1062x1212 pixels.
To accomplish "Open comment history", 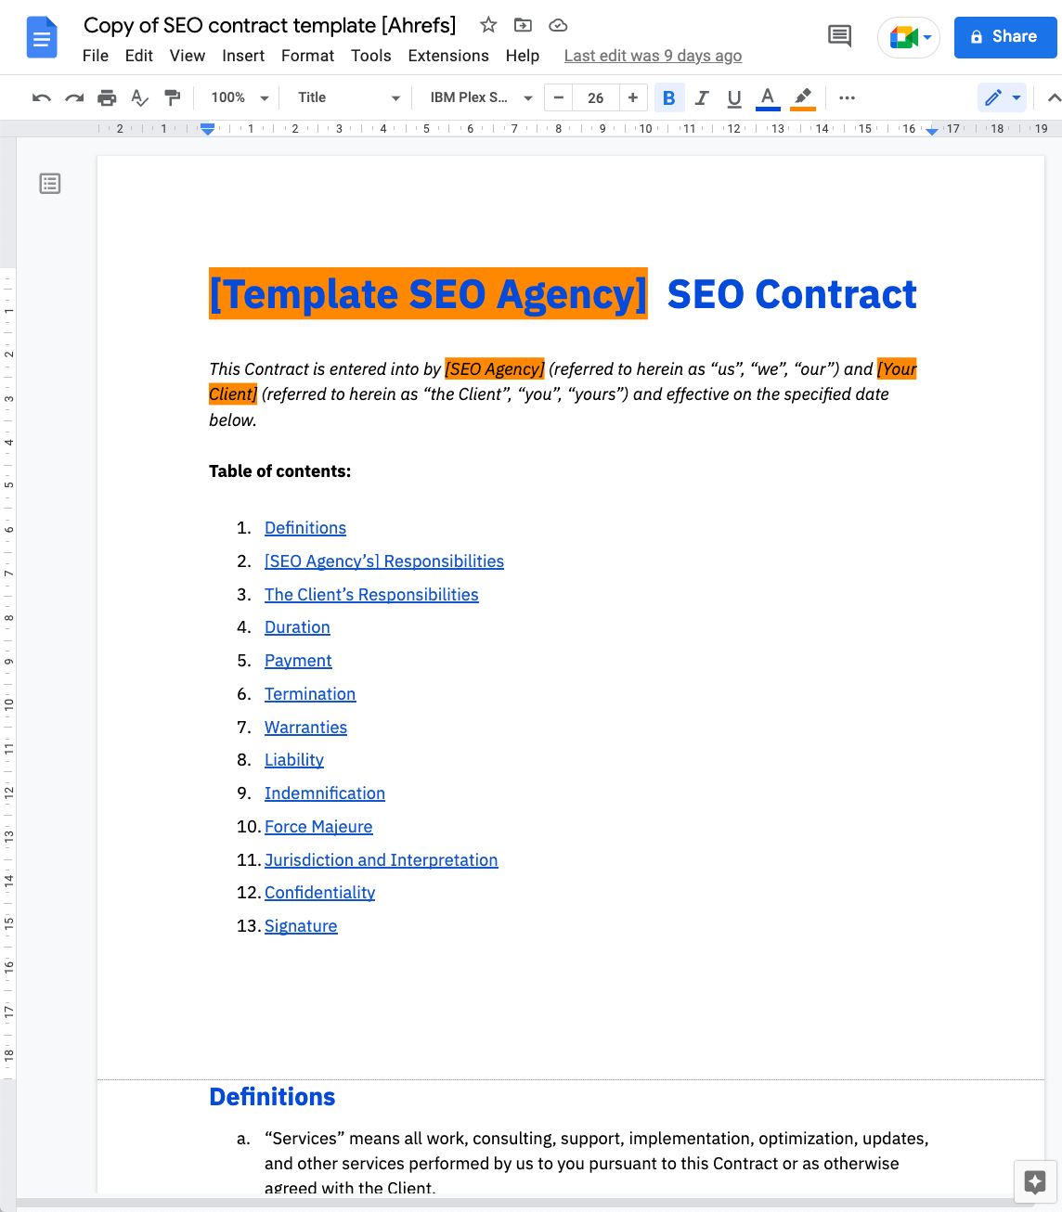I will click(839, 35).
